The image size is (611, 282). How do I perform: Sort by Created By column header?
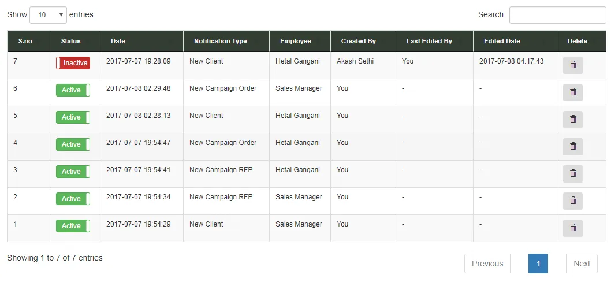358,42
